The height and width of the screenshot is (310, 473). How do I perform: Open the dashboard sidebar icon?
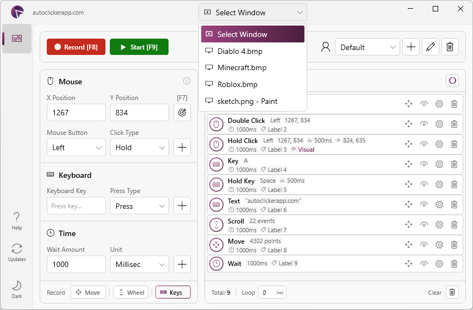click(17, 38)
